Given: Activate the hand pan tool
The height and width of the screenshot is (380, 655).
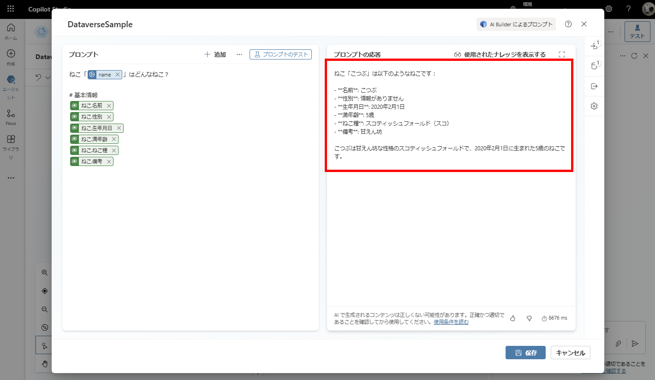Looking at the screenshot, I should (x=44, y=363).
